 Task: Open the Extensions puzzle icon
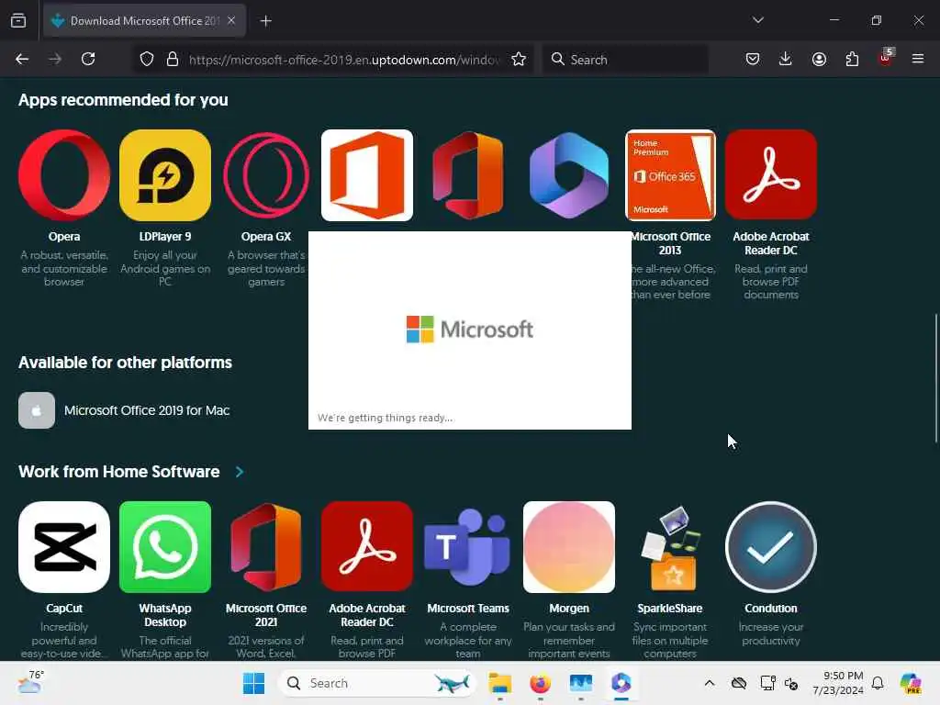[852, 59]
